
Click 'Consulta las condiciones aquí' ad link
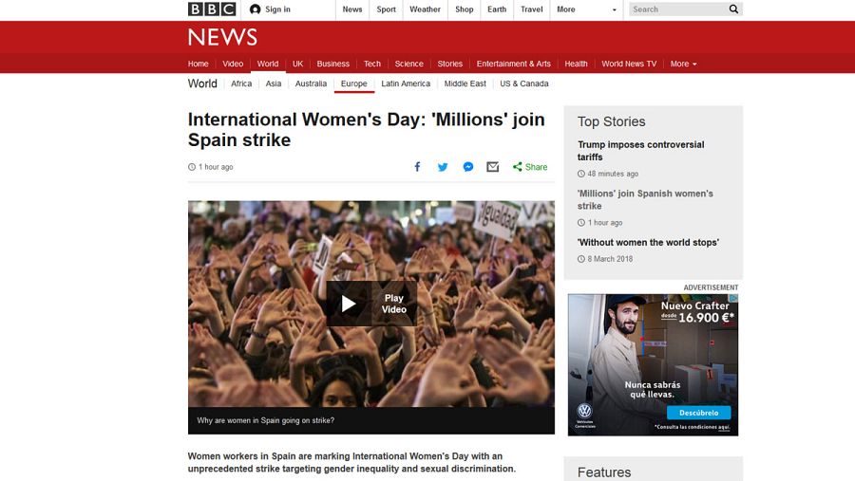(692, 427)
